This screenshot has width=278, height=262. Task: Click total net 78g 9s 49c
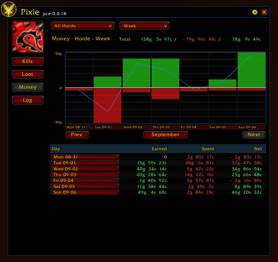246,39
